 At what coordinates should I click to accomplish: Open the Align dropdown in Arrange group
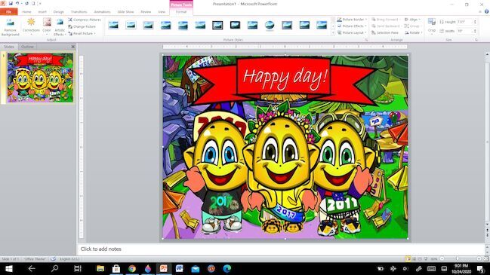[x=412, y=20]
